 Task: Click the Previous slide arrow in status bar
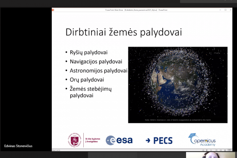[203, 150]
